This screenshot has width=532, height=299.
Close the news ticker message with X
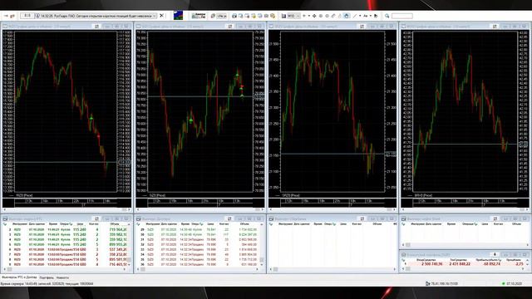point(162,16)
